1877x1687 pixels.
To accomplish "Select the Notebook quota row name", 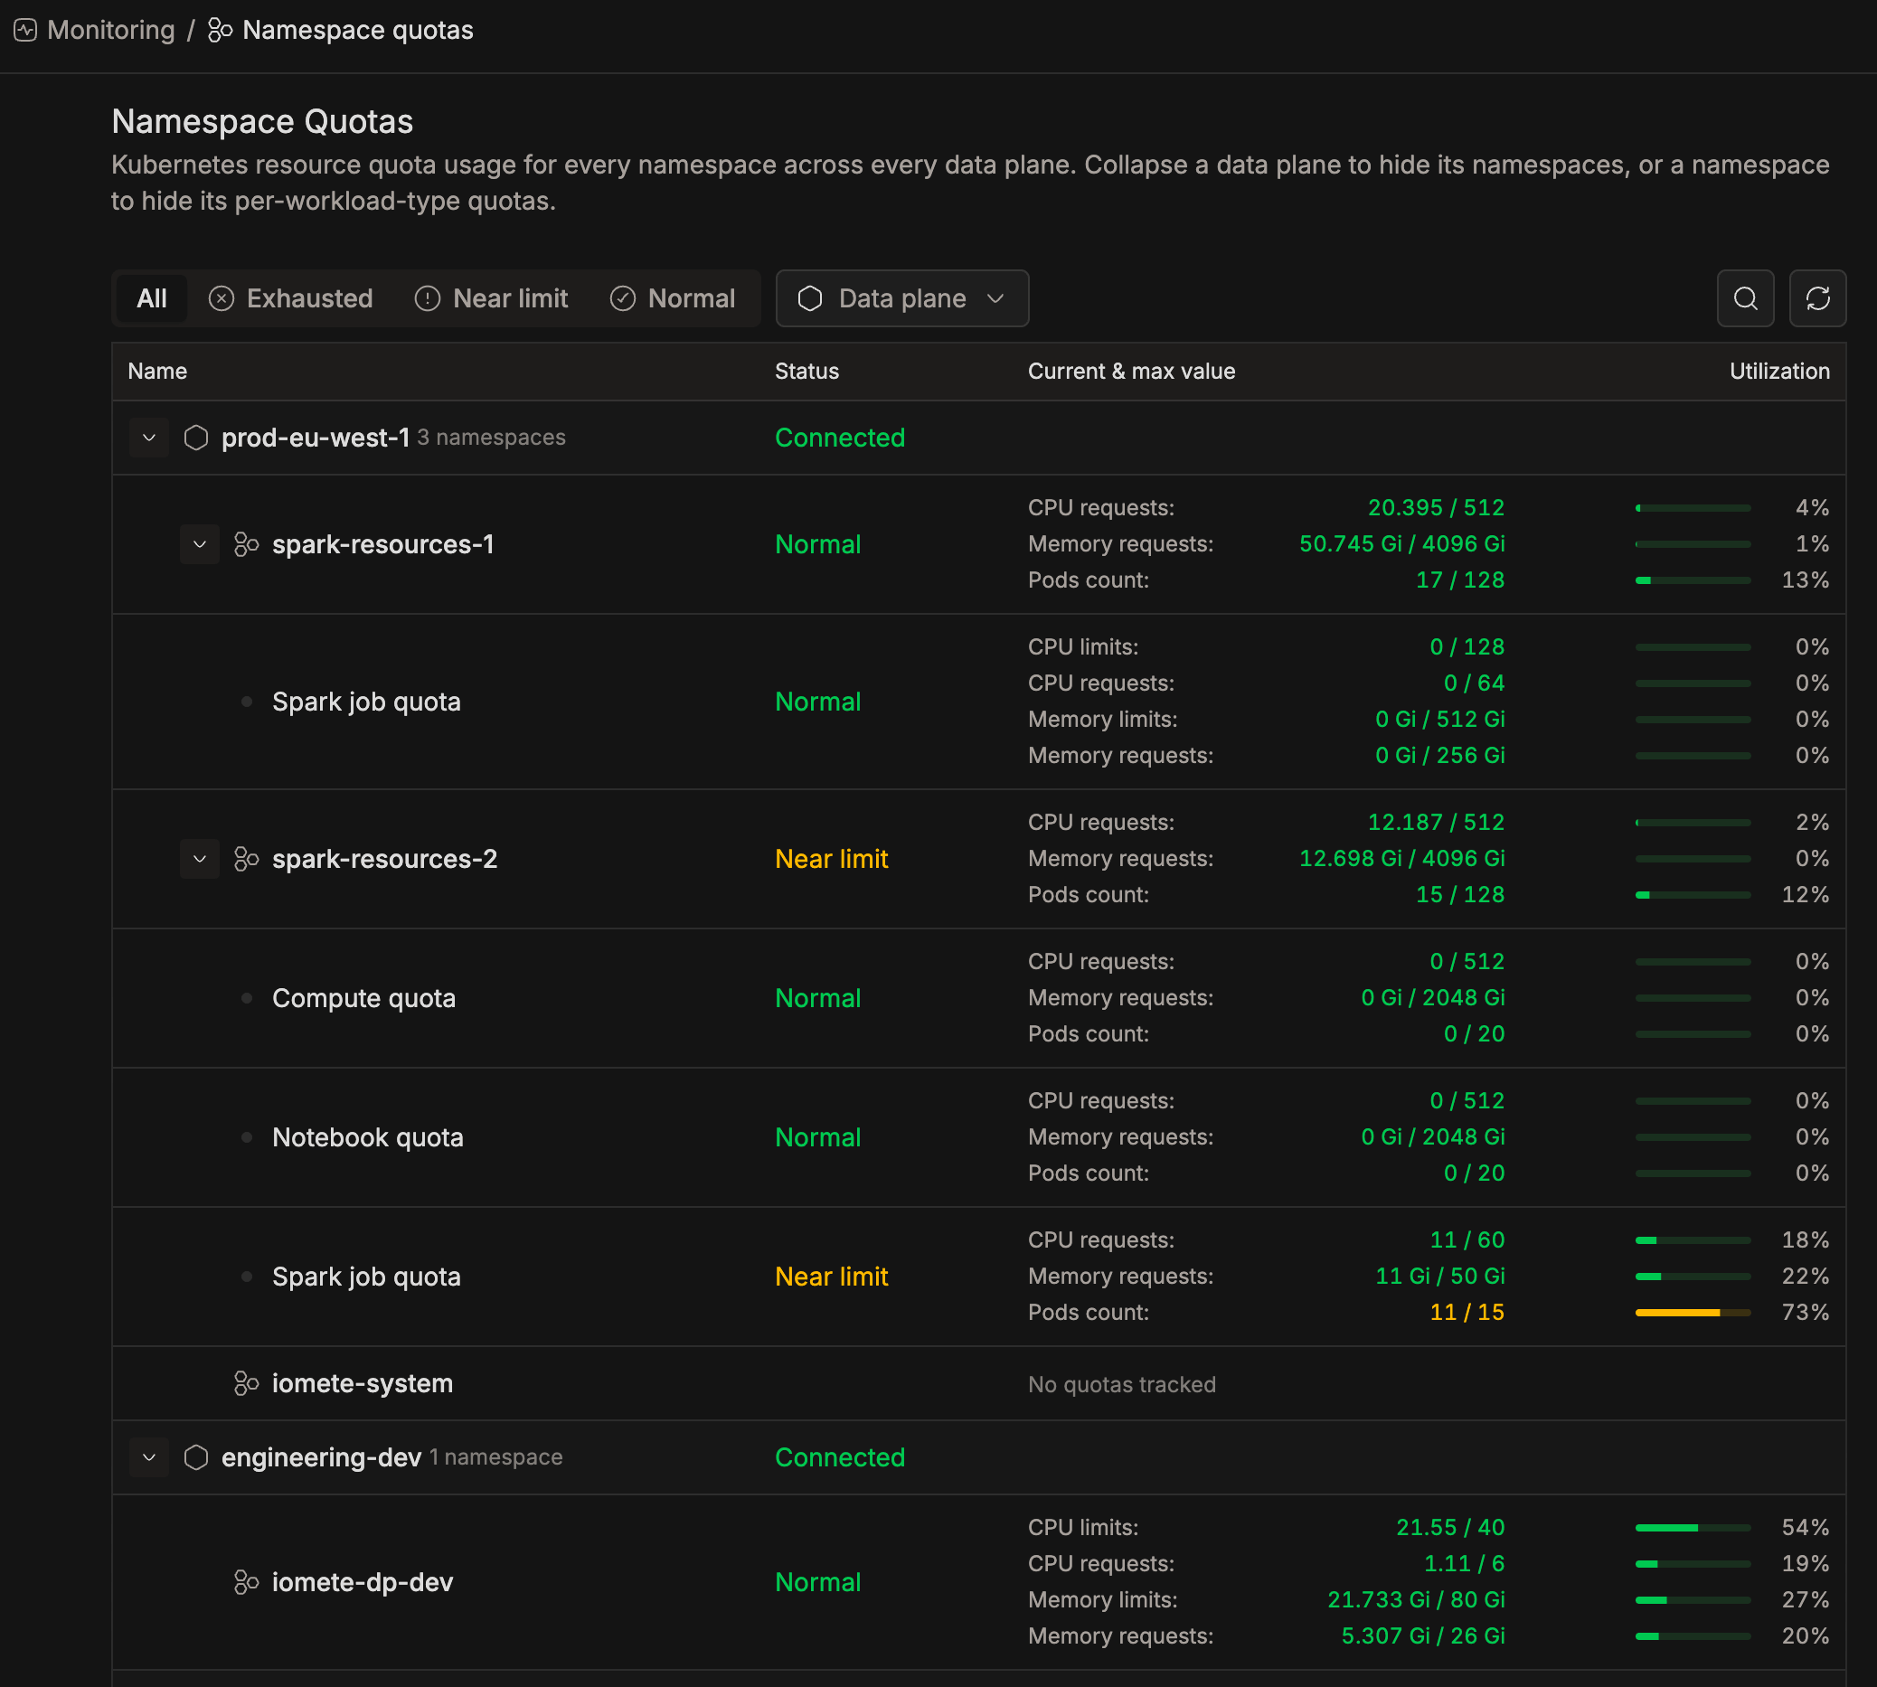I will (x=368, y=1137).
